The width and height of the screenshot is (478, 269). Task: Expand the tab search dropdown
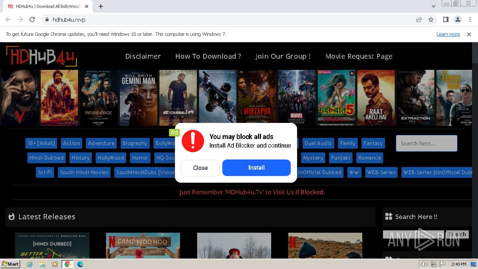click(x=433, y=6)
